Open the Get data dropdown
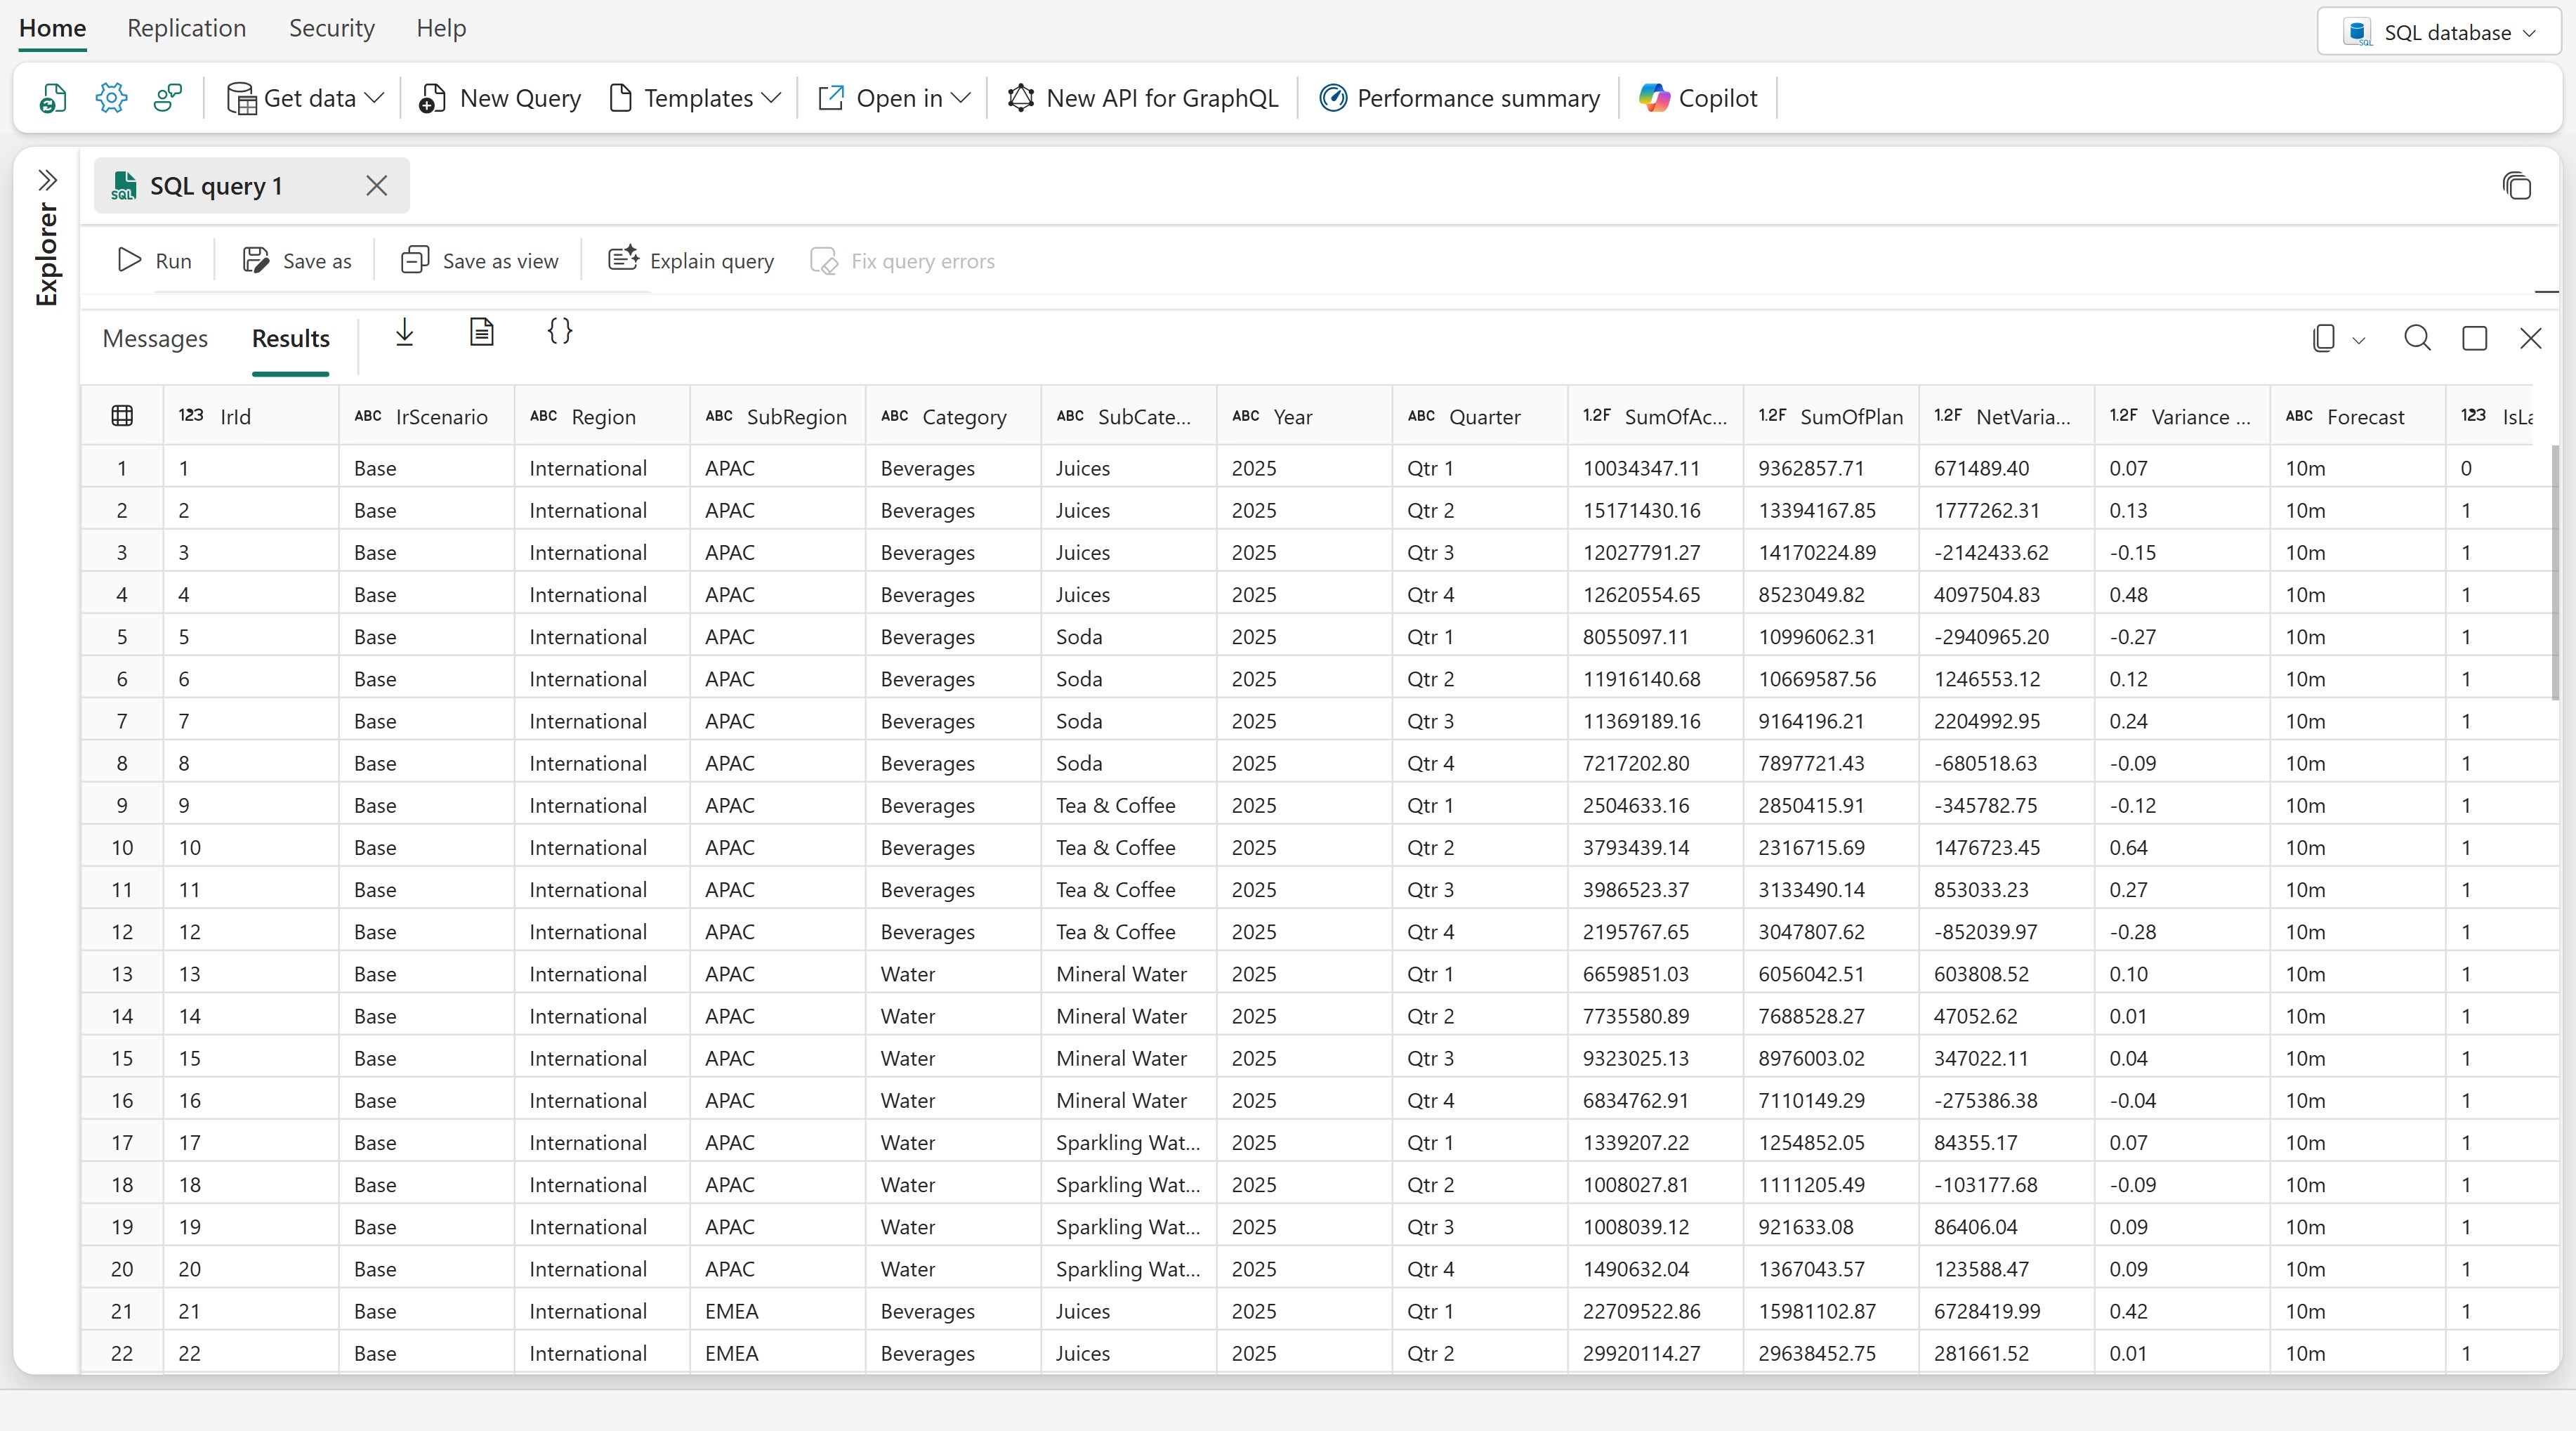This screenshot has height=1431, width=2576. click(x=305, y=98)
